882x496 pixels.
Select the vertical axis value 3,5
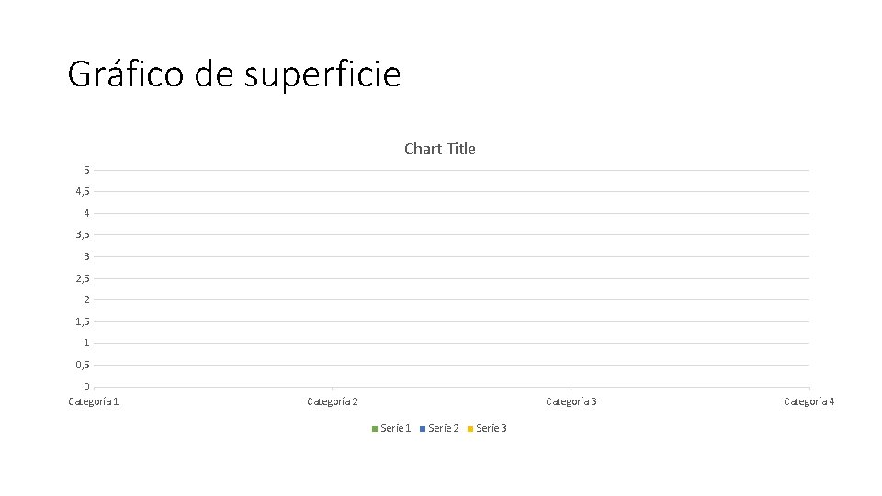(x=83, y=235)
